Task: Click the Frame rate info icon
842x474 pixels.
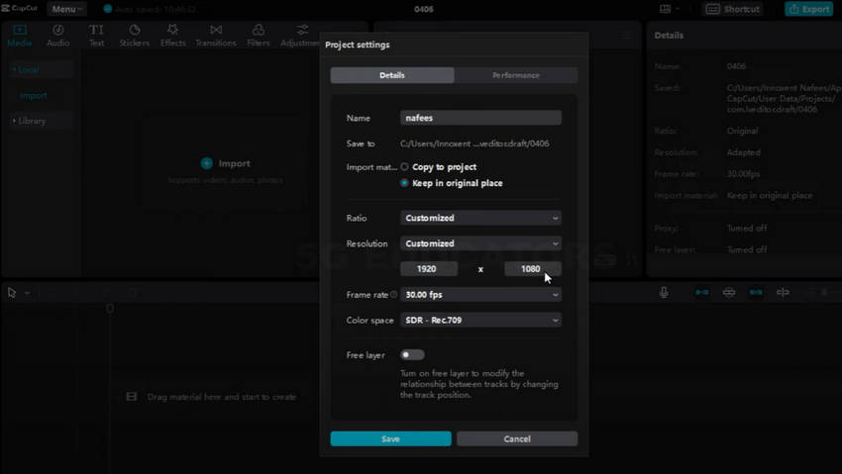Action: tap(393, 294)
